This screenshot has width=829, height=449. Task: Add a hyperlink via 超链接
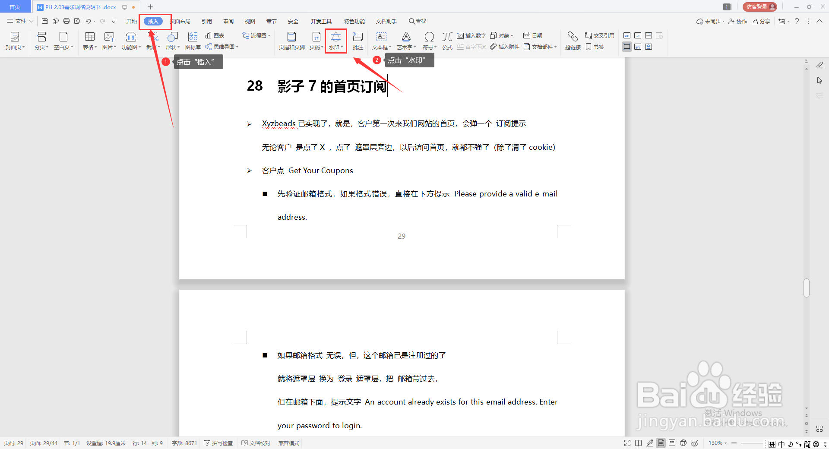pos(573,41)
